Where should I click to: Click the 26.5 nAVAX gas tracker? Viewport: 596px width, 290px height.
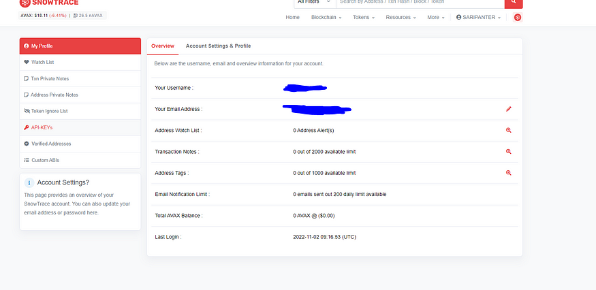(x=88, y=16)
